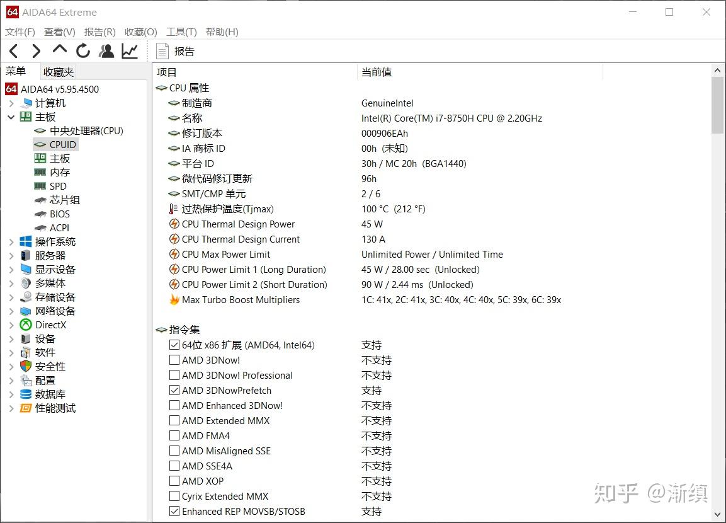Uncheck the AMD 3DNowPrefetch checkbox
This screenshot has height=523, width=726.
(174, 390)
